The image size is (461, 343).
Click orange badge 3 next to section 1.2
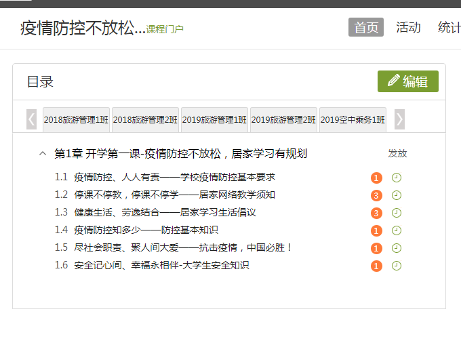pyautogui.click(x=376, y=196)
